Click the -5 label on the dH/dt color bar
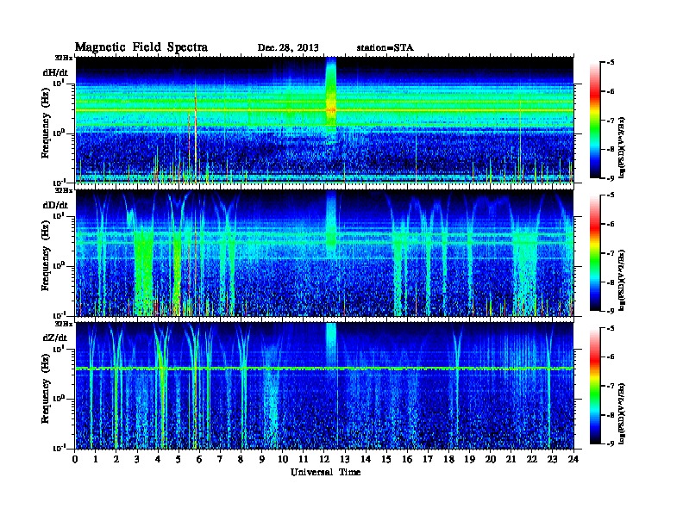Screen dimensions: 683x527 click(611, 63)
